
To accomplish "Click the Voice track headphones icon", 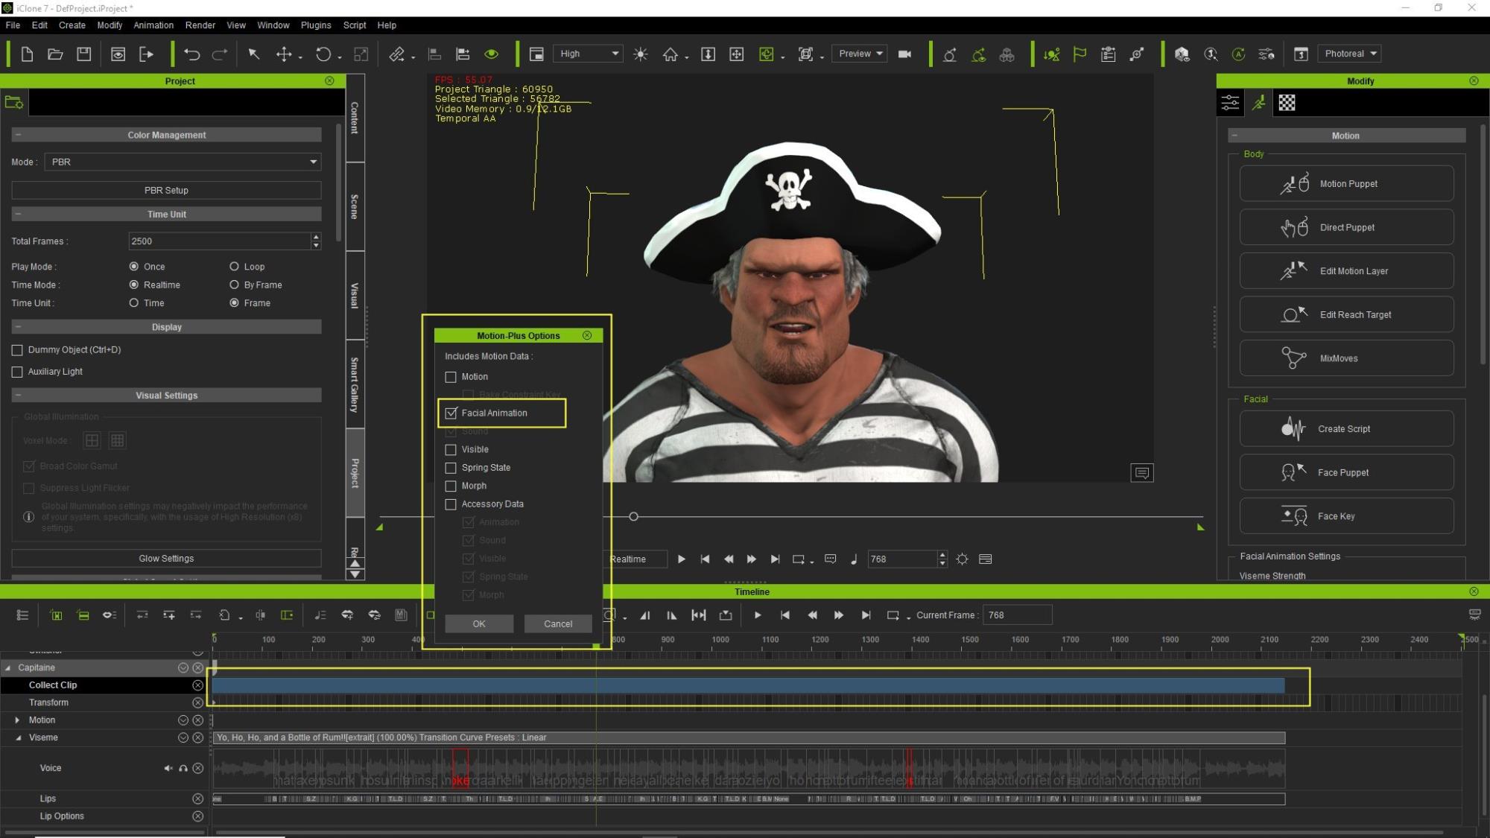I will point(183,768).
